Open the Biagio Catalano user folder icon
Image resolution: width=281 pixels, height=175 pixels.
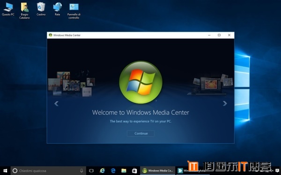(24, 11)
